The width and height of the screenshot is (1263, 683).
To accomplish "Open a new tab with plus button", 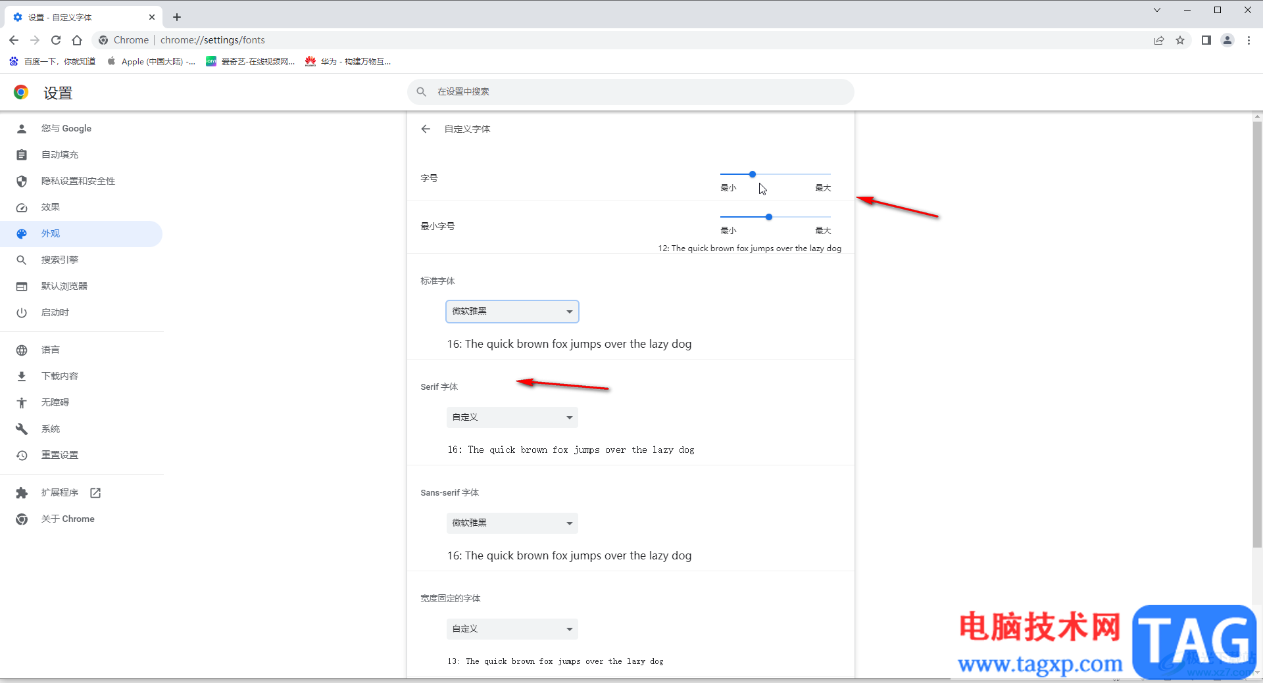I will click(x=177, y=17).
